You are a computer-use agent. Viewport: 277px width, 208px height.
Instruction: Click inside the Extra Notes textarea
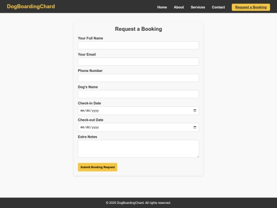click(x=138, y=149)
